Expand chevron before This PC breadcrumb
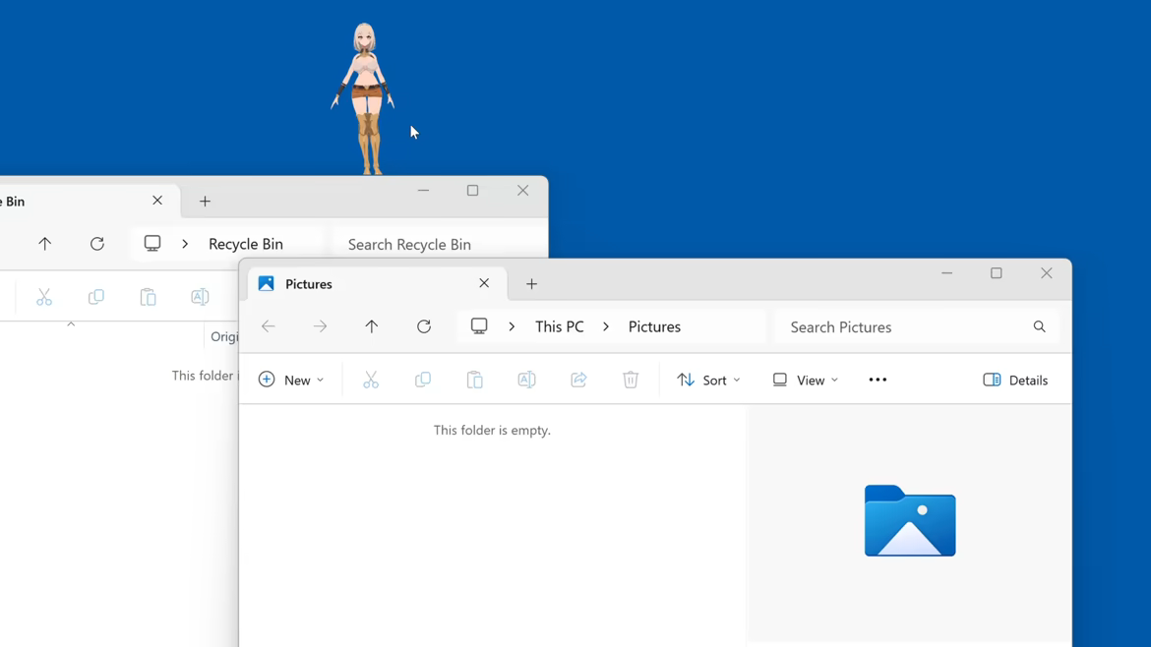 (512, 326)
